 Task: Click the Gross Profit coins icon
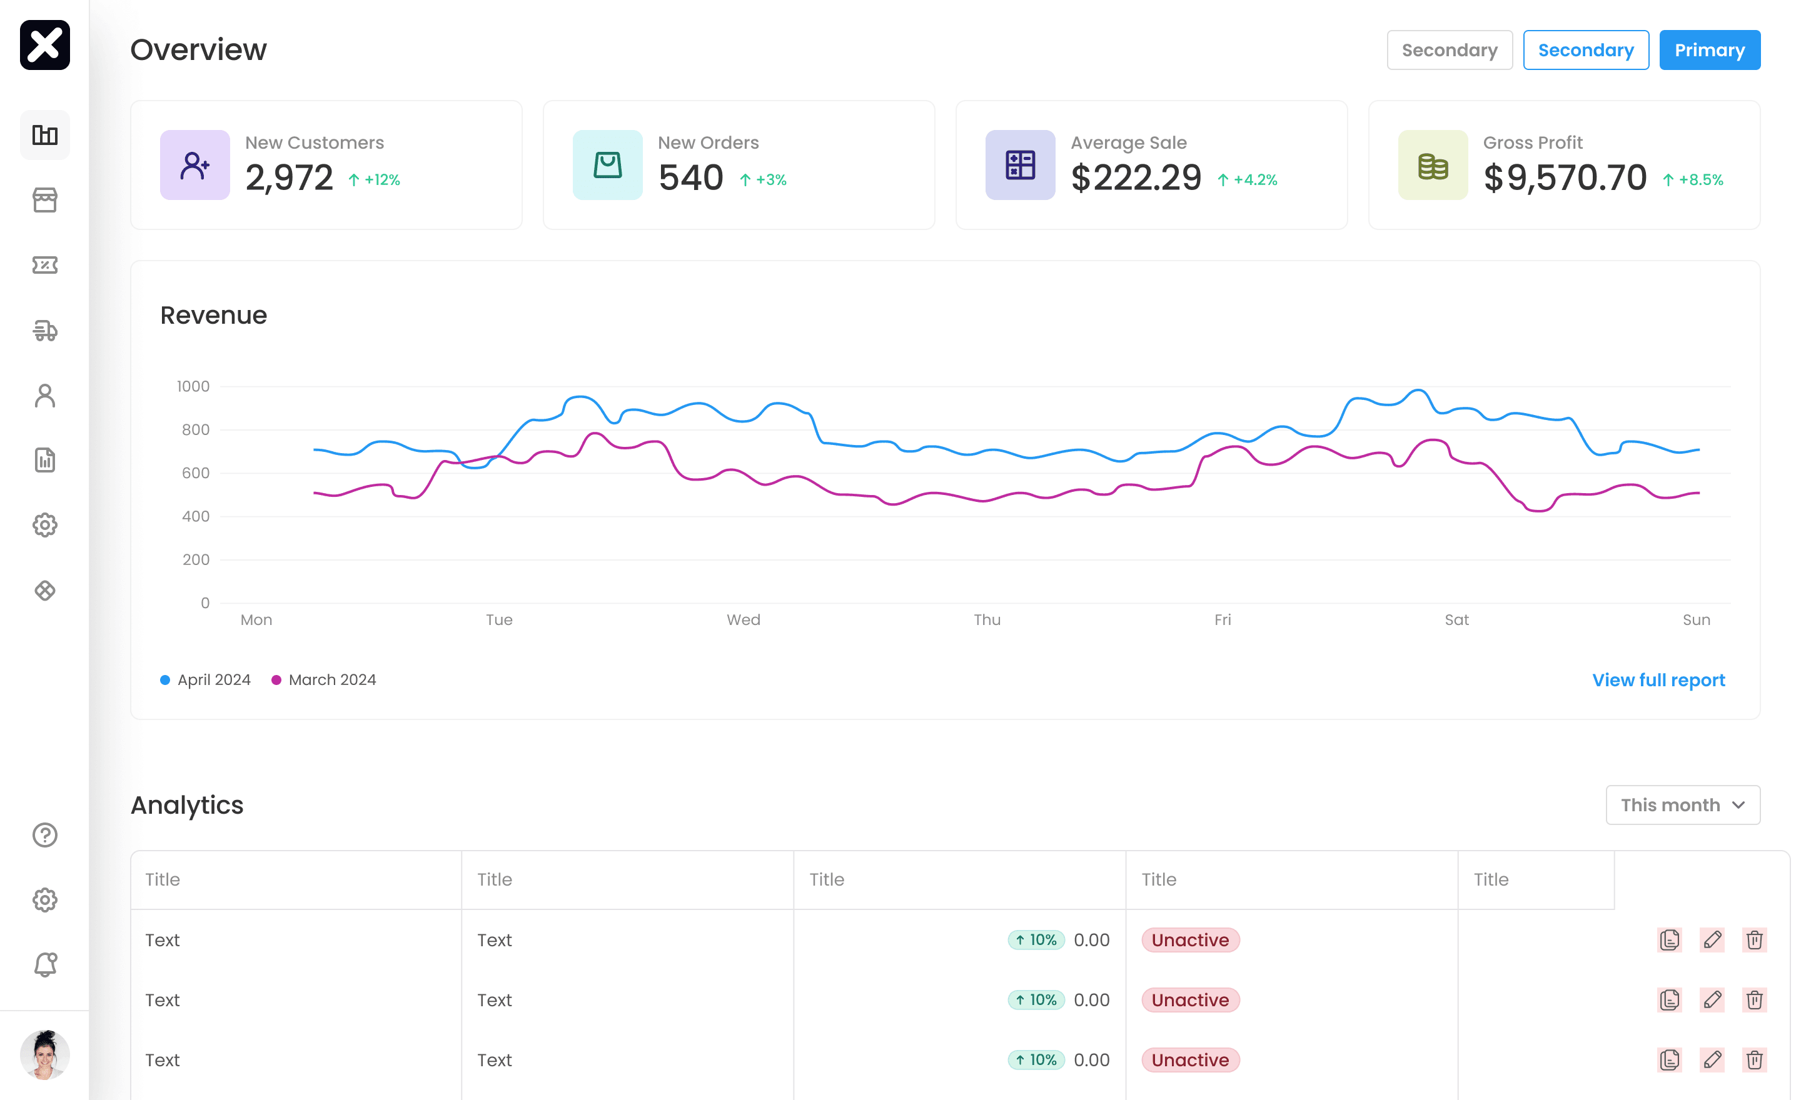[1433, 165]
